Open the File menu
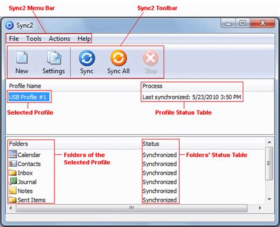The width and height of the screenshot is (280, 227). [x=14, y=38]
